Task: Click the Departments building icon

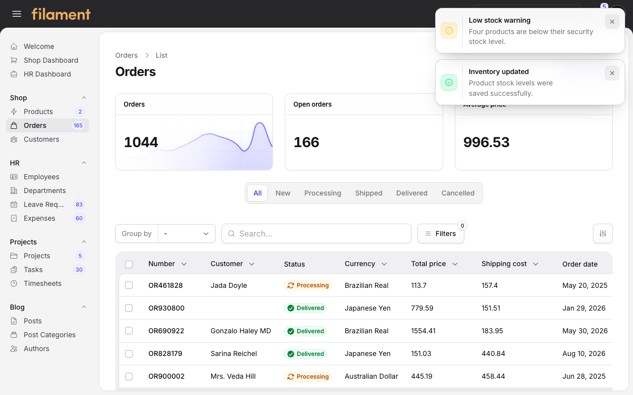Action: coord(14,191)
